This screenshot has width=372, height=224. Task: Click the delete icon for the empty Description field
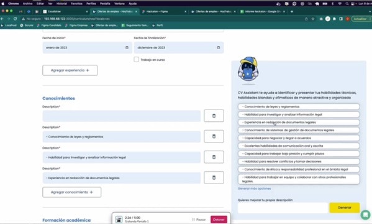(214, 116)
